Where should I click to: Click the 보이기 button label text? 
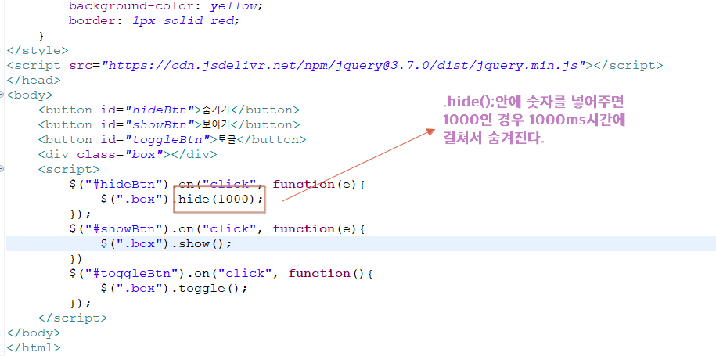pyautogui.click(x=217, y=124)
